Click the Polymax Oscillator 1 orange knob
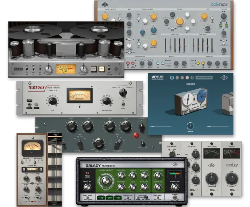Screen dimensions: 250x207 105,17
